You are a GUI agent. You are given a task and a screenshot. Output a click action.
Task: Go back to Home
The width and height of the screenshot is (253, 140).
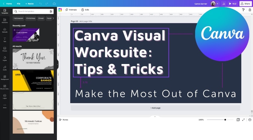pyautogui.click(x=7, y=3)
